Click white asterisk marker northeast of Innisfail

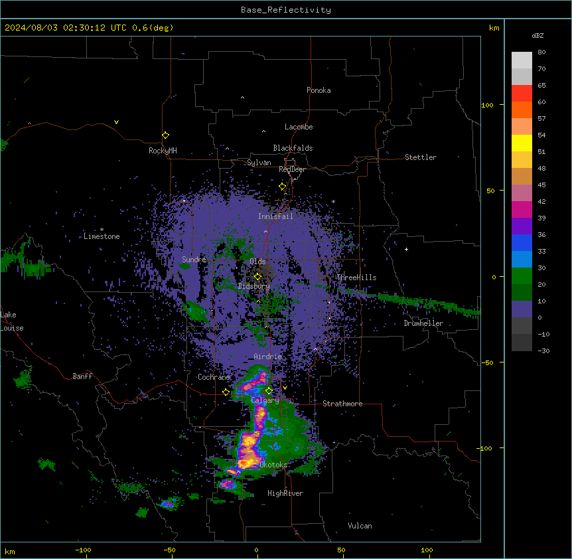coord(333,201)
